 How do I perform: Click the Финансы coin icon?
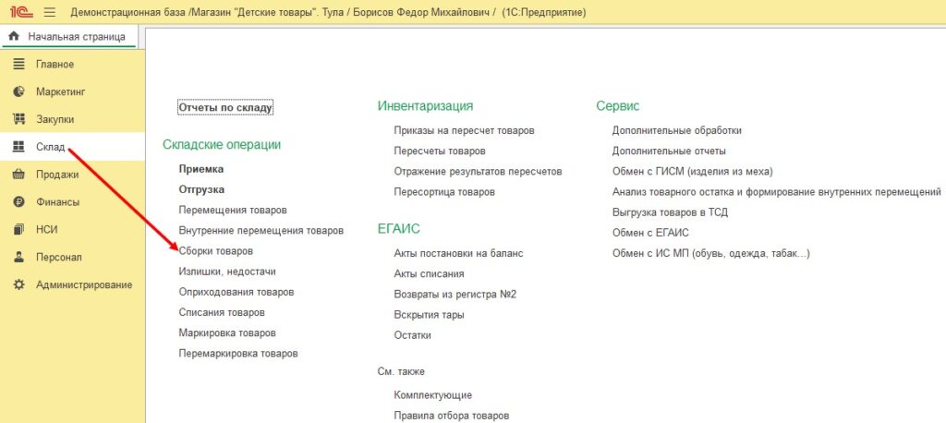(18, 202)
